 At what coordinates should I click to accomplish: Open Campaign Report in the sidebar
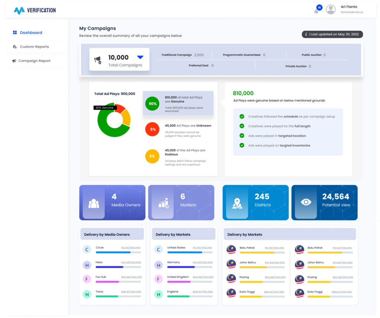tap(34, 61)
